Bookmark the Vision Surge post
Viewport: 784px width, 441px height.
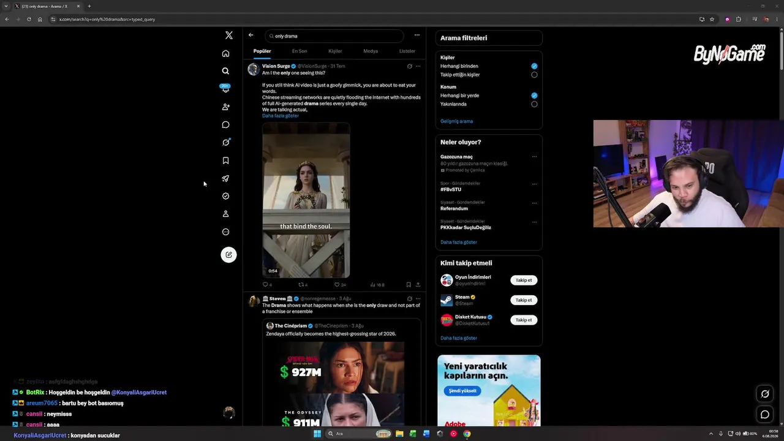[x=409, y=285]
